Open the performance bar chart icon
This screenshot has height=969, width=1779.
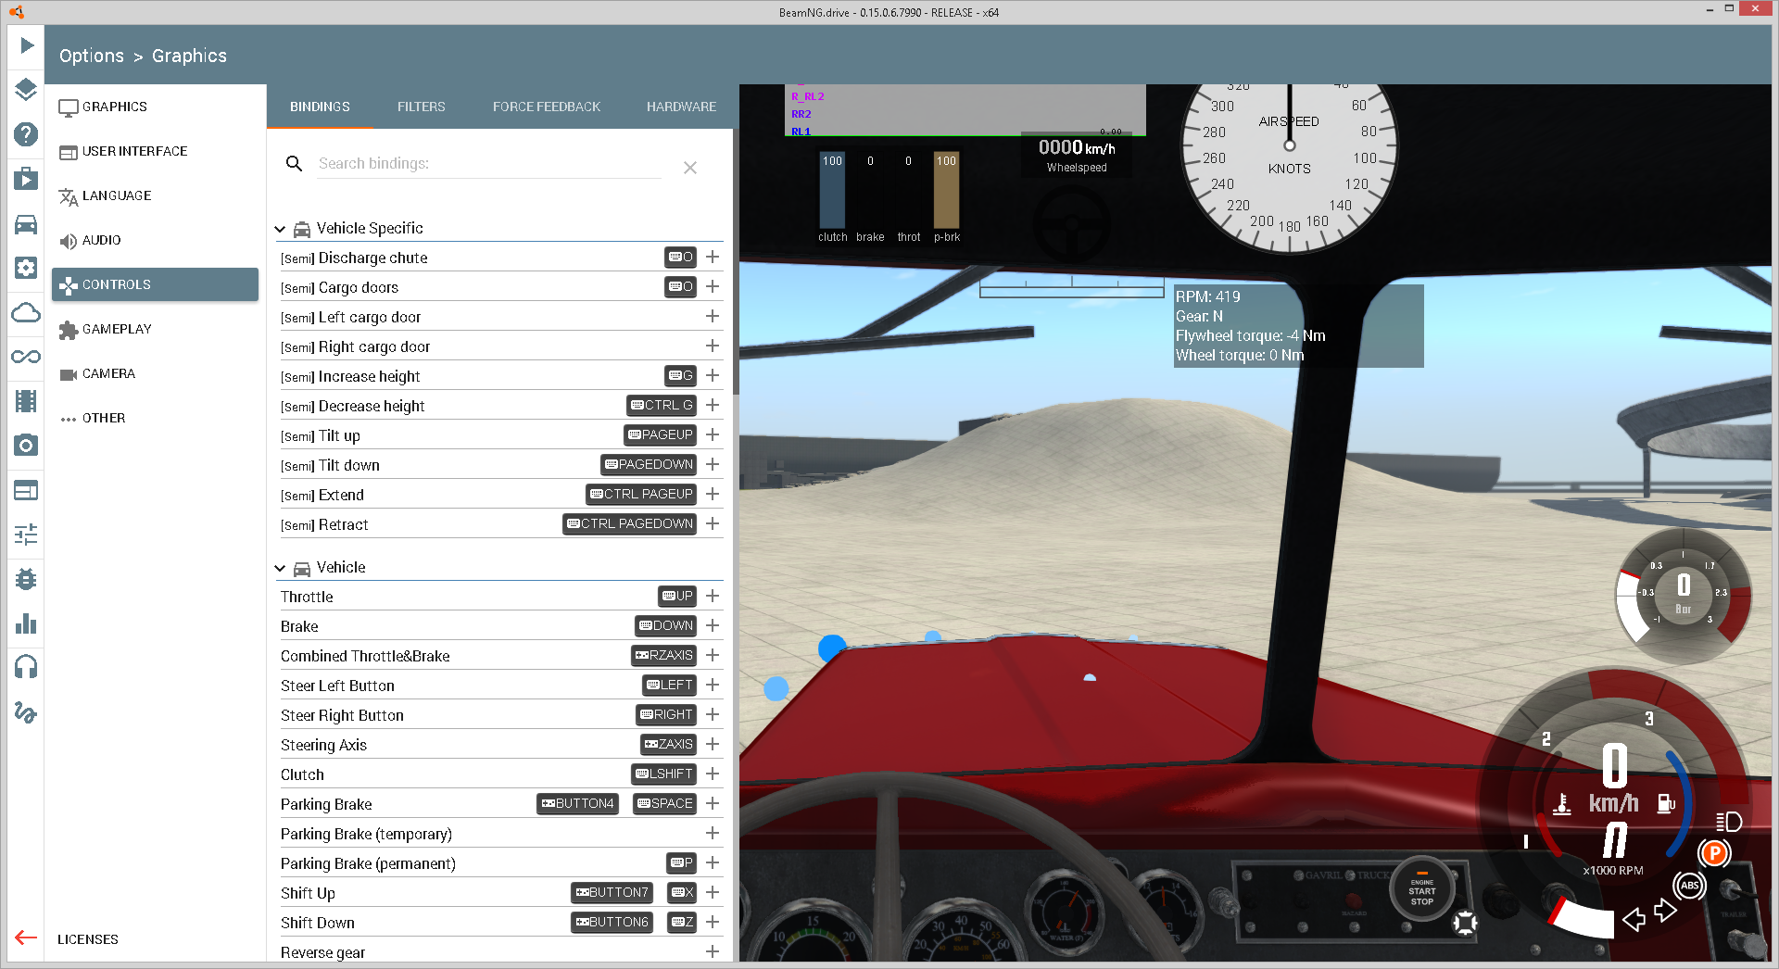click(x=26, y=623)
